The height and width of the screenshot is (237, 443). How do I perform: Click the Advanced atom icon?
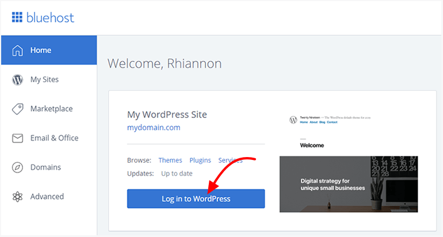(17, 197)
